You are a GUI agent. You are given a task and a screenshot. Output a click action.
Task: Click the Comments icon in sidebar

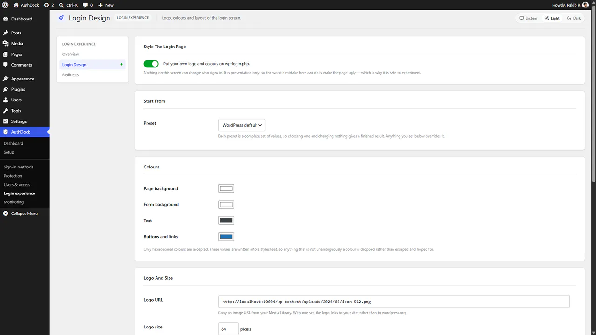click(x=6, y=65)
